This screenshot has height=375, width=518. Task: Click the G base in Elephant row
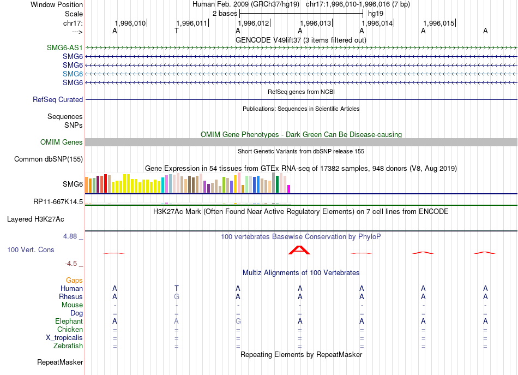coord(238,321)
